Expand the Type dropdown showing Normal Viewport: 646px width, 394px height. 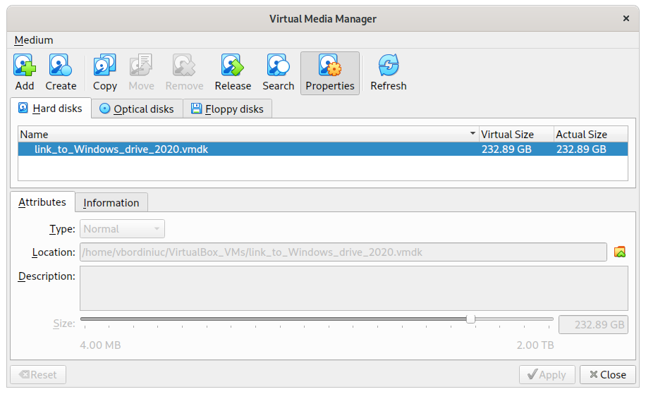coord(123,229)
